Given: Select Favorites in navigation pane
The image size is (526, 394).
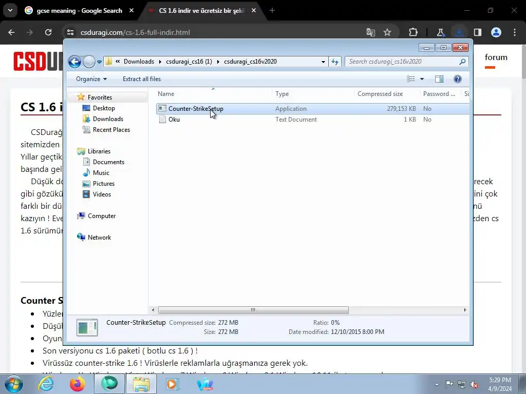Looking at the screenshot, I should pos(100,97).
